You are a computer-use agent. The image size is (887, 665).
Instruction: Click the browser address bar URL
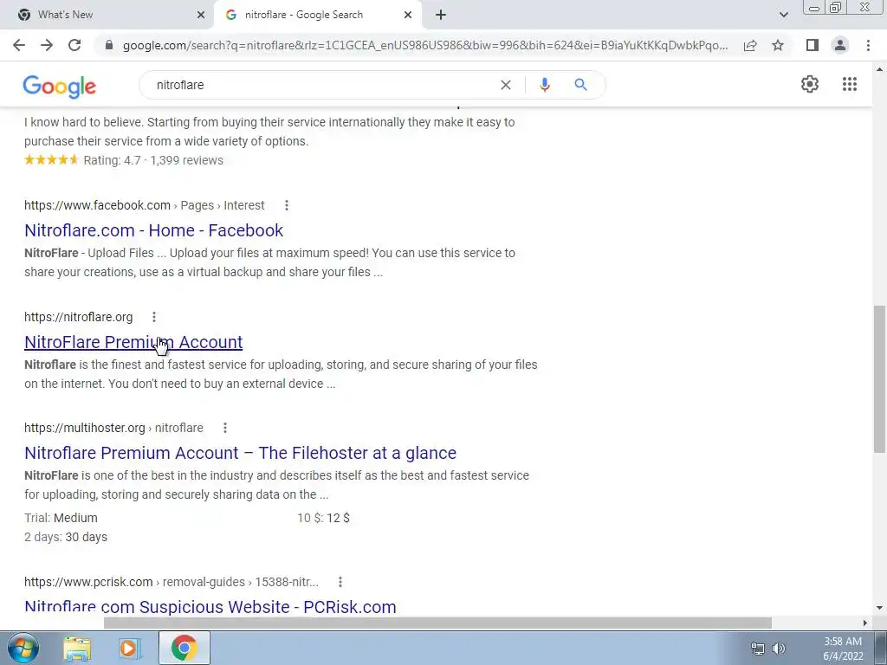point(425,45)
